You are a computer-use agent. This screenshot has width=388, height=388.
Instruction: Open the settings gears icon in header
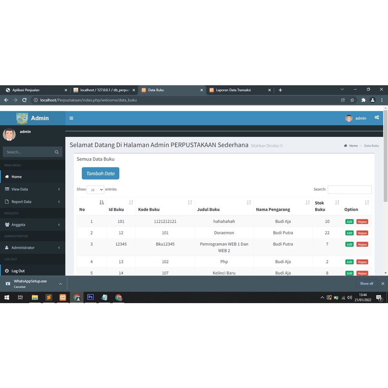coord(377,118)
